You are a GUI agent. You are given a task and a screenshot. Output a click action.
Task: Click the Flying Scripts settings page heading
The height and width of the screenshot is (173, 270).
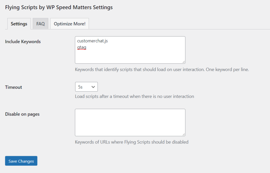click(x=59, y=7)
